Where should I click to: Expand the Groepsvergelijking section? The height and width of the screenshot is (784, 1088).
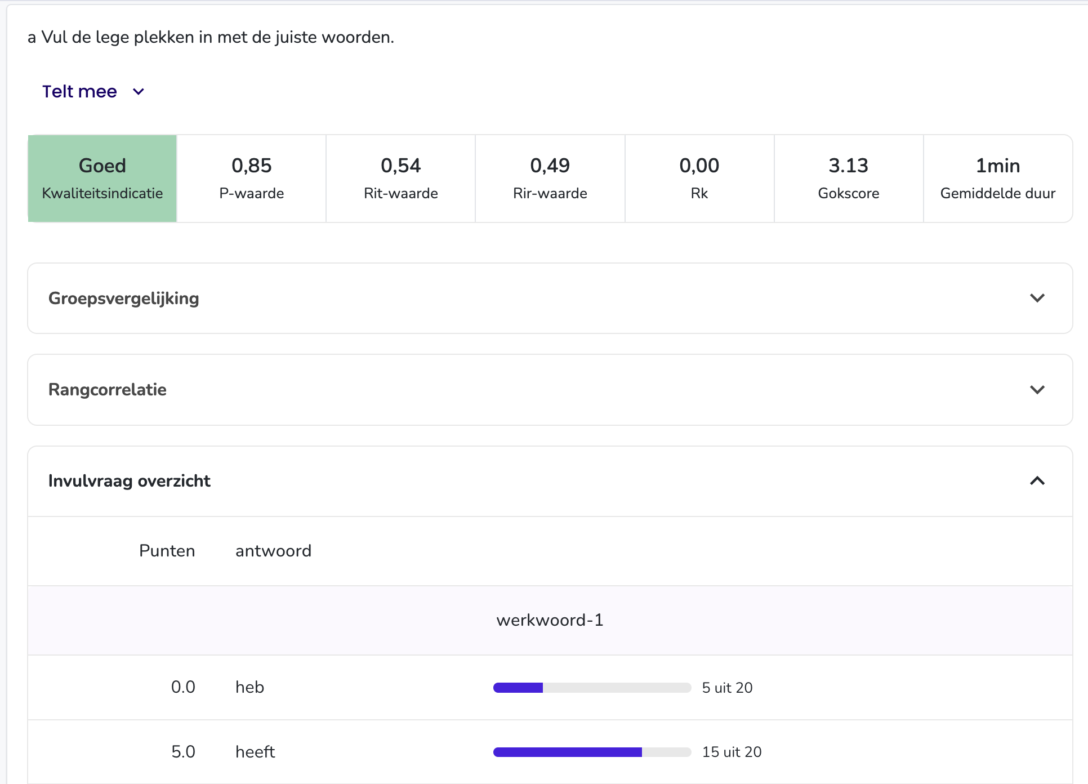click(x=550, y=299)
